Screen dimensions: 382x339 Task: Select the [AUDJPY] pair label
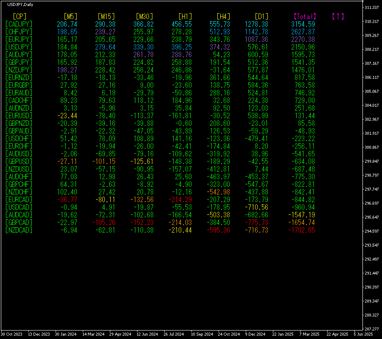click(19, 55)
